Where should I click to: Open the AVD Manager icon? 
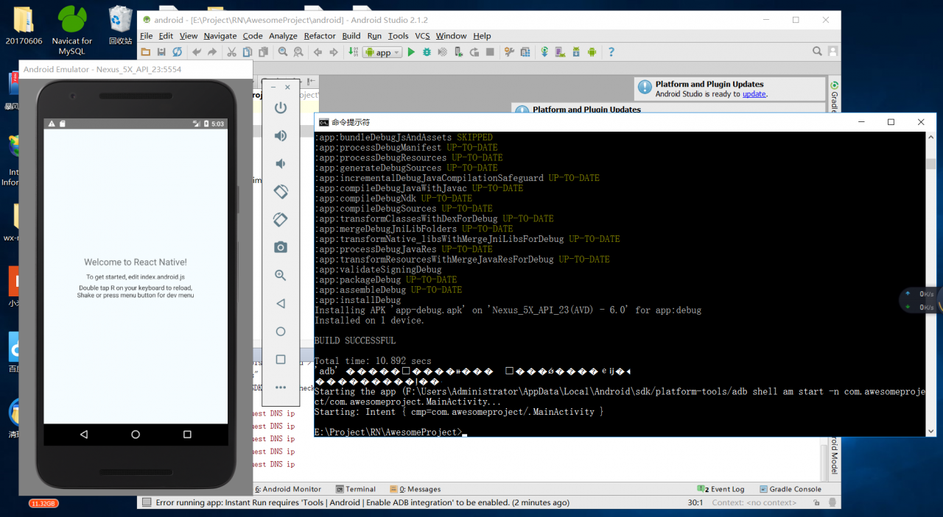coord(560,52)
